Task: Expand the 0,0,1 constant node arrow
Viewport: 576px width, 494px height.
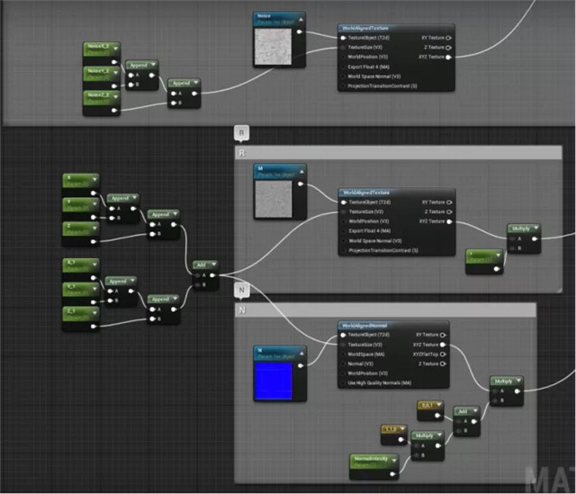Action: coord(439,405)
